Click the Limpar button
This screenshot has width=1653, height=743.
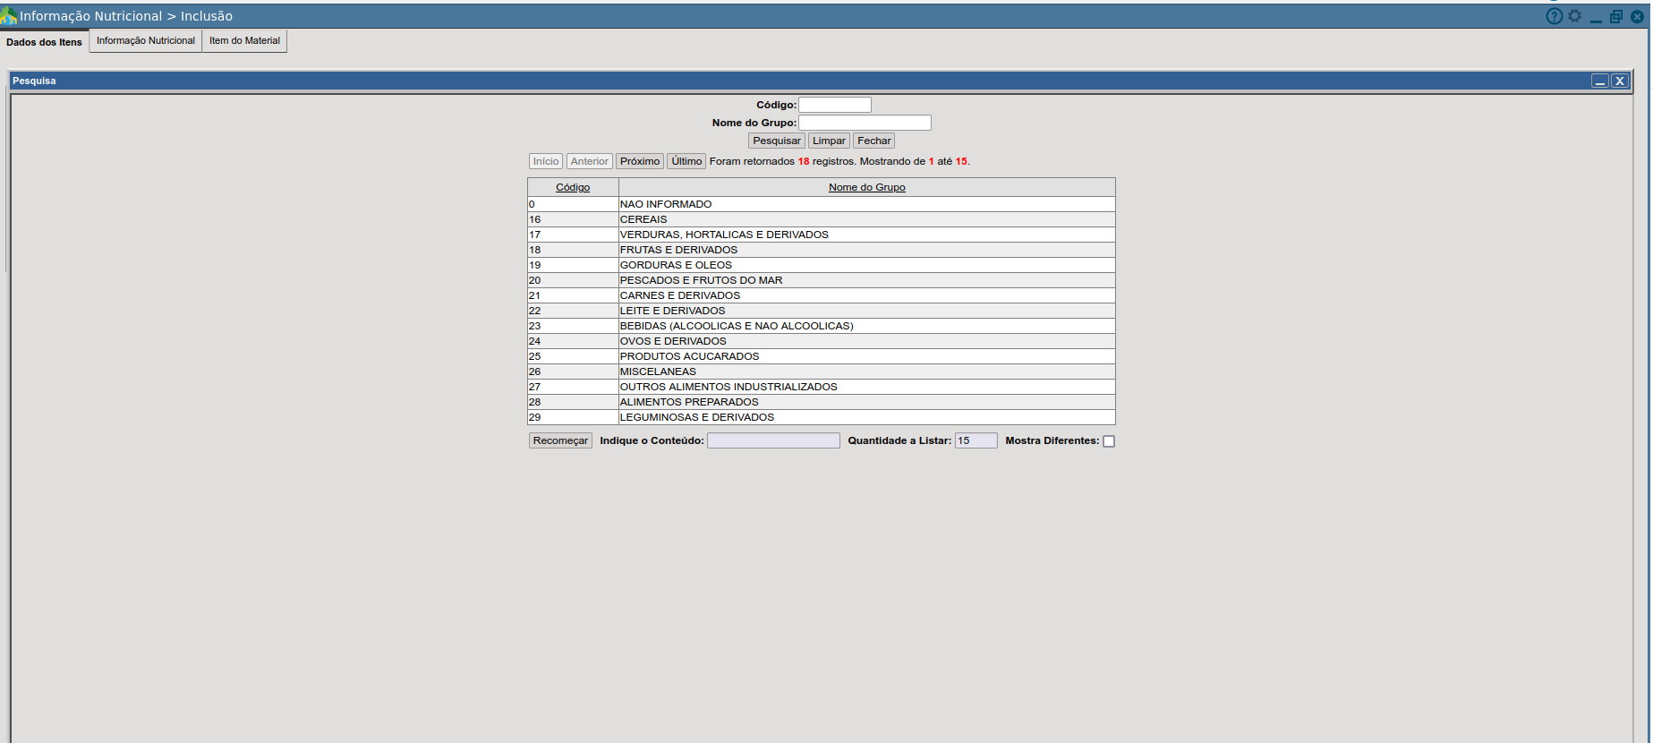829,141
